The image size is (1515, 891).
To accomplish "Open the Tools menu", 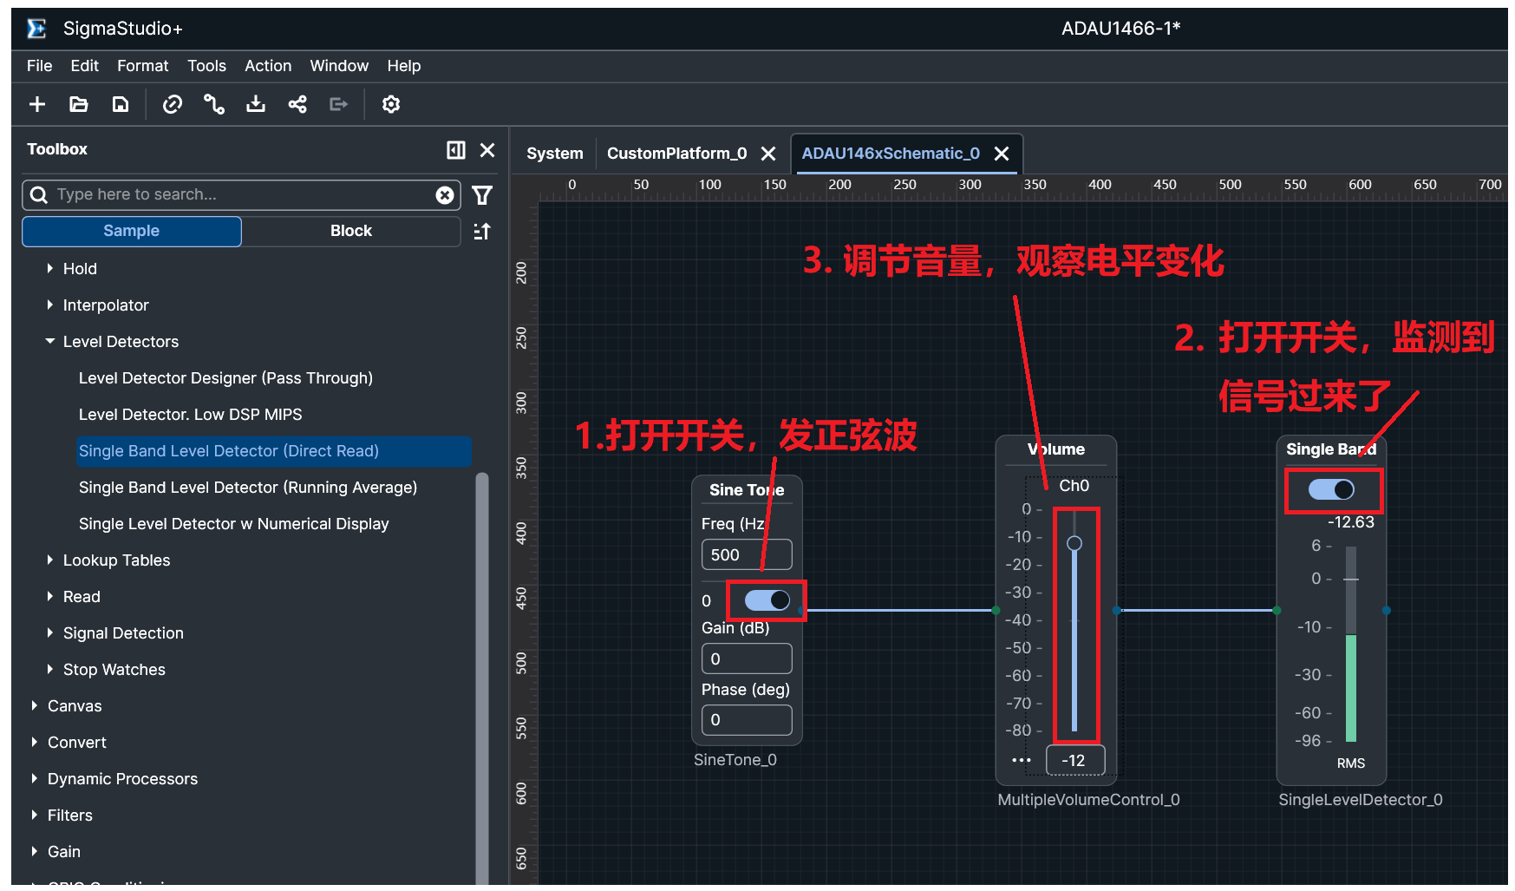I will tap(206, 66).
